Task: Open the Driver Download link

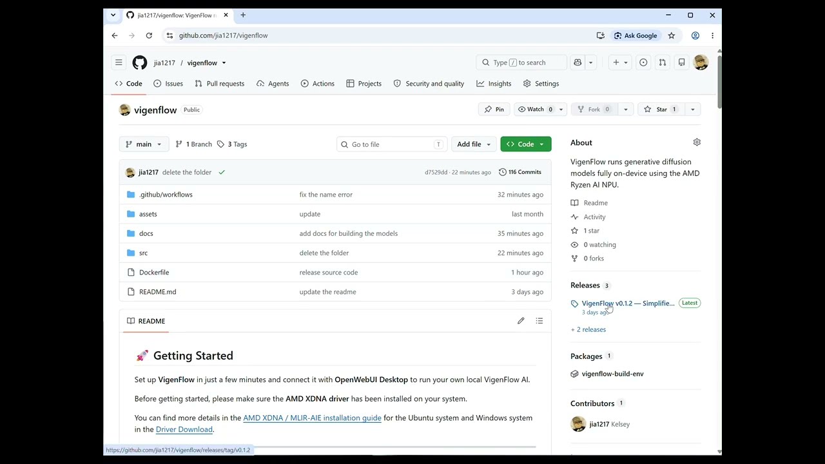Action: (x=184, y=430)
